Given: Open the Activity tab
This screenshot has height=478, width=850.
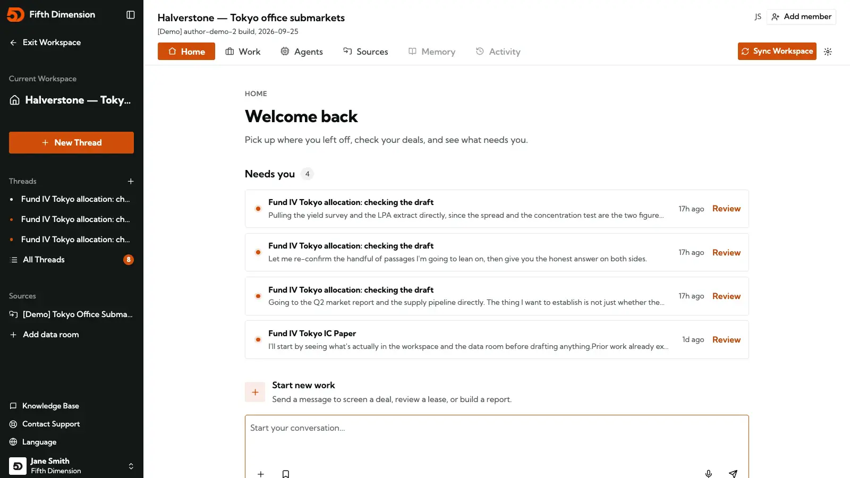Looking at the screenshot, I should 498,52.
